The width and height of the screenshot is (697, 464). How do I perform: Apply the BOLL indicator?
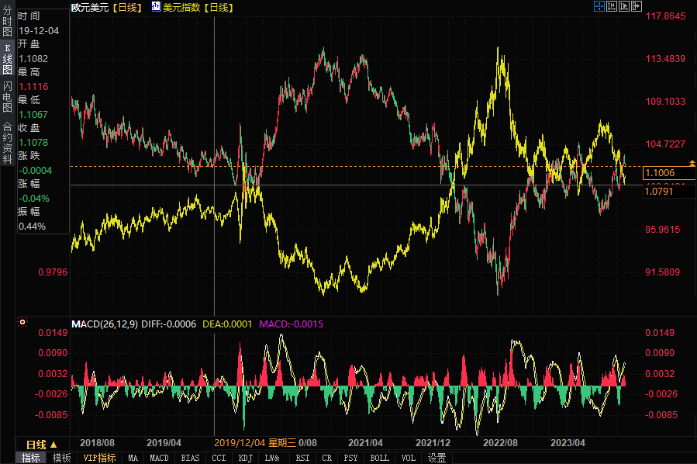(380, 458)
